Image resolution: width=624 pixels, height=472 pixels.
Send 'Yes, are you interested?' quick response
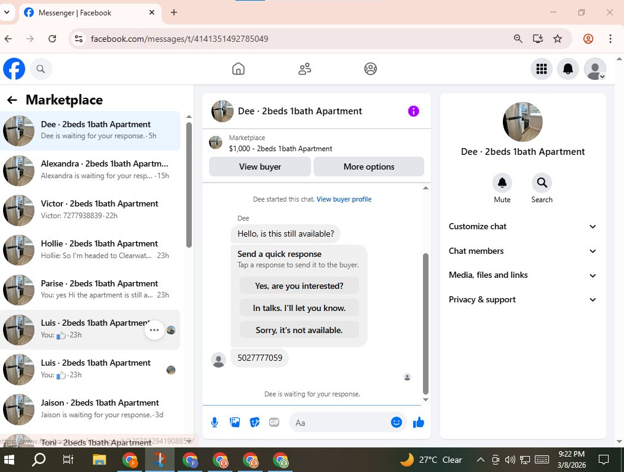299,286
